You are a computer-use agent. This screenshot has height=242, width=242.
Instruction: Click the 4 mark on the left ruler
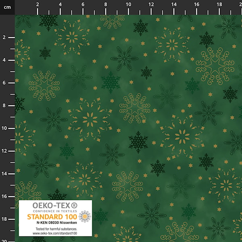click(4, 60)
